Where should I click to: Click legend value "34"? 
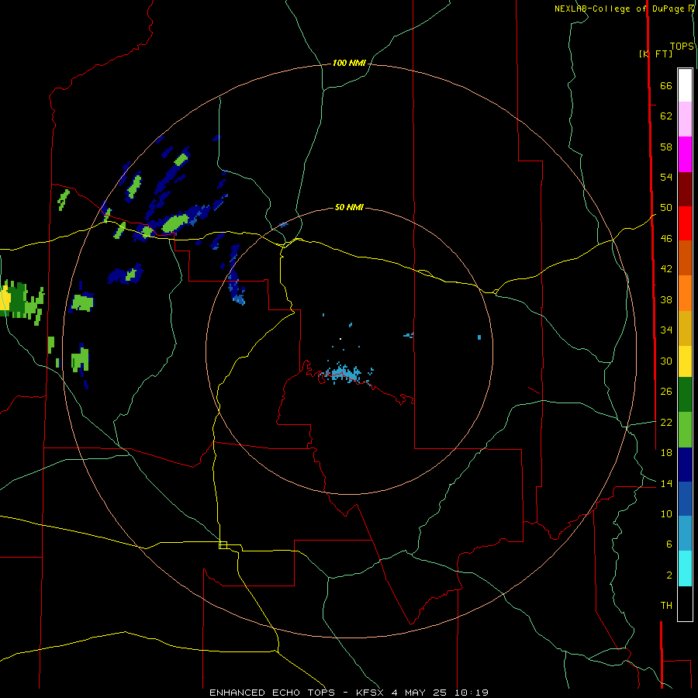666,330
